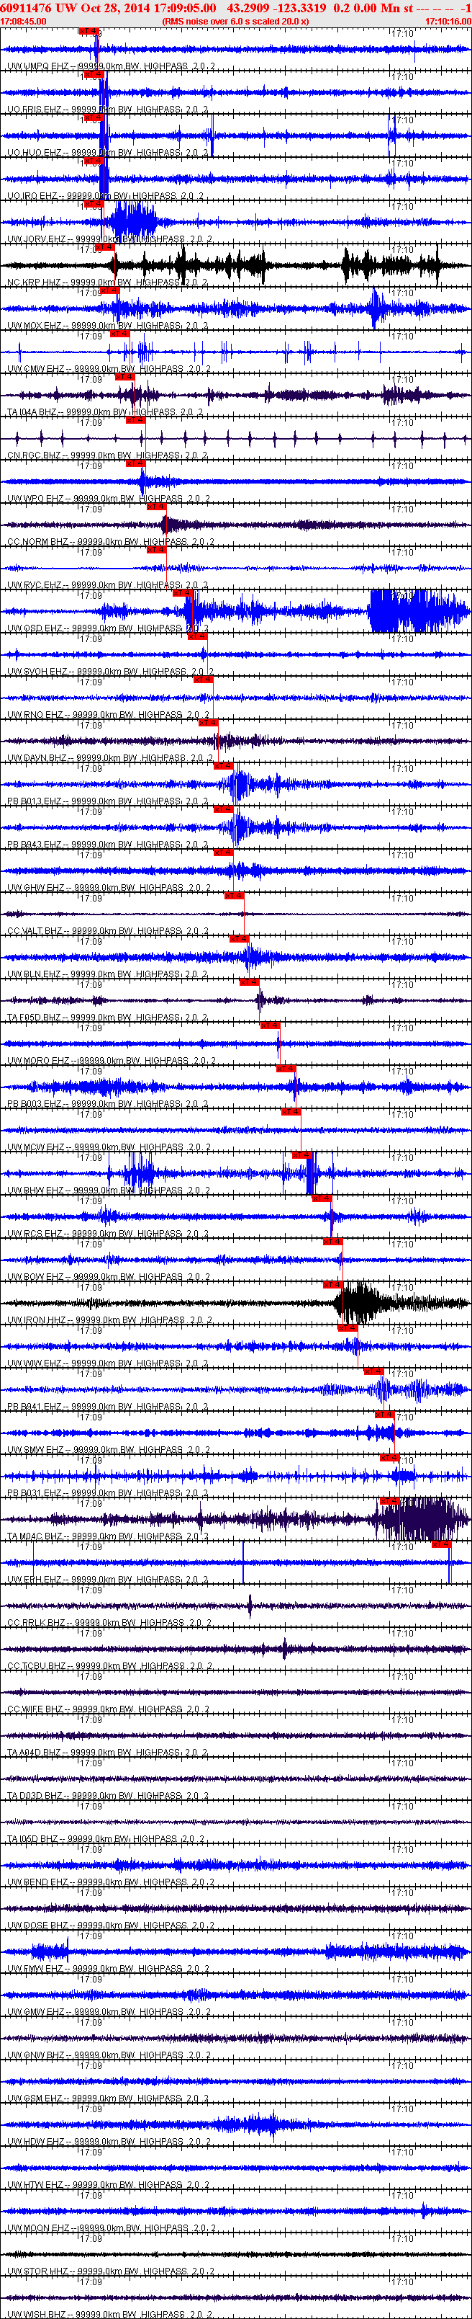Select the 'UW DAVN BHZ' station label
Screen dimensions: 472x2319
click(x=37, y=758)
